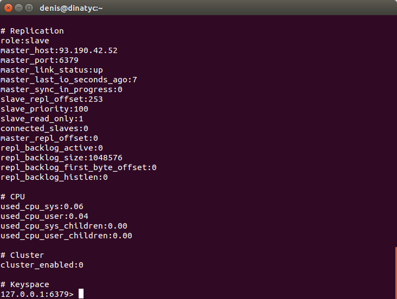Click the used_cpu_sys:0.06 line
Screen dimensions: 397x299
tap(42, 206)
